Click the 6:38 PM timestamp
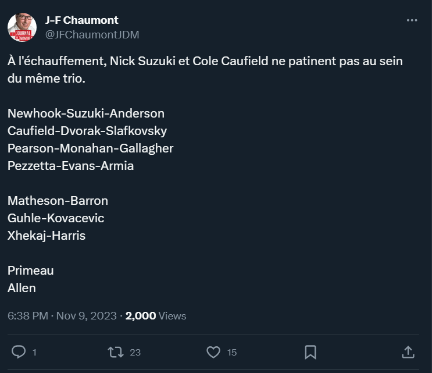This screenshot has width=432, height=373. (28, 316)
